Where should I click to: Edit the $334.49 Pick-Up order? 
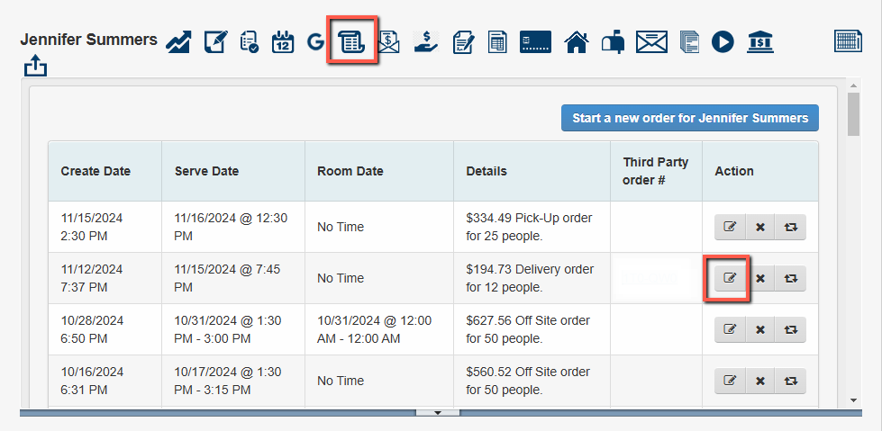(730, 227)
